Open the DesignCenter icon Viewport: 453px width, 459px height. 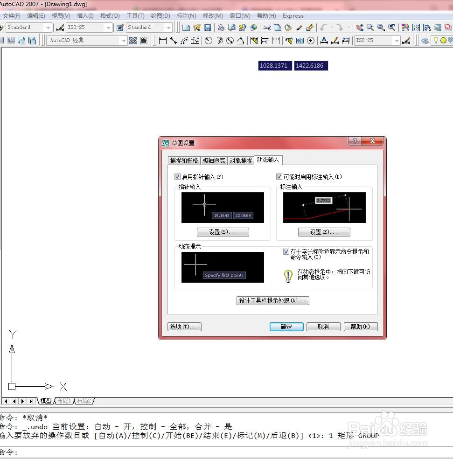[416, 28]
